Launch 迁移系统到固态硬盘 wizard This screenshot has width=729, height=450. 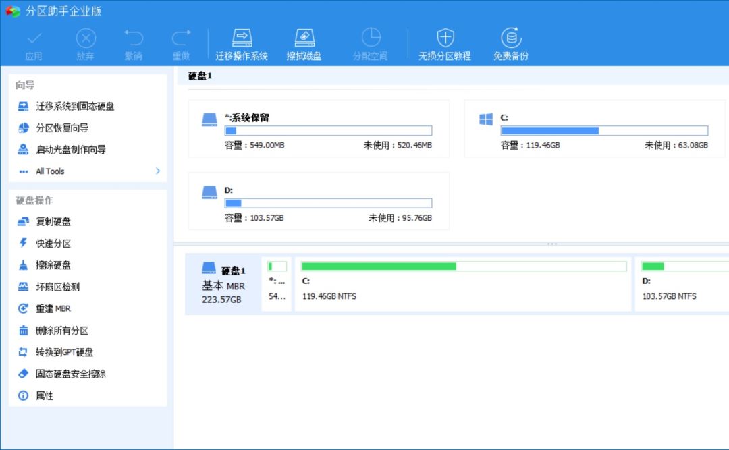66,106
